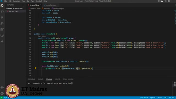Click 'public class Iterator1' on line 51
Screen dimensions: 176x99
[x=45, y=34]
